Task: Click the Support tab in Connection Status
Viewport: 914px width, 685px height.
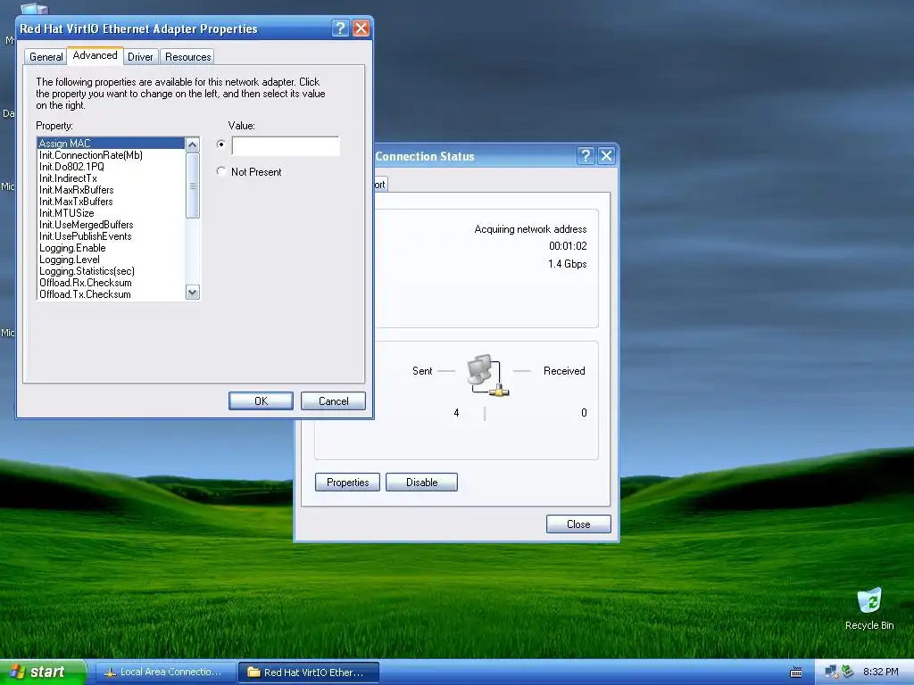Action: click(x=380, y=184)
